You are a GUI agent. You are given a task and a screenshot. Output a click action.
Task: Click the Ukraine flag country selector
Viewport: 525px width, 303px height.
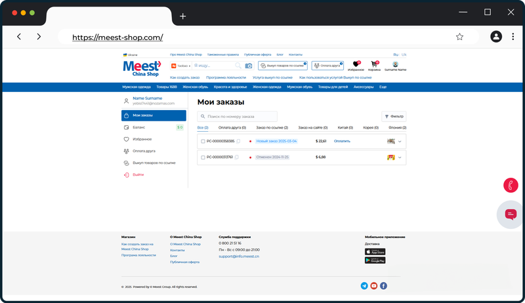coord(130,55)
